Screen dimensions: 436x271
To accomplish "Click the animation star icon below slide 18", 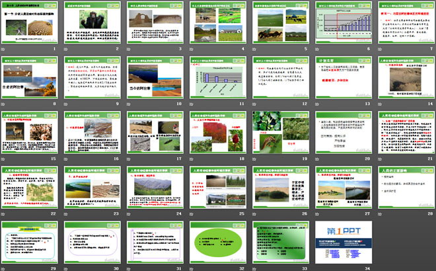I will pyautogui.click(x=192, y=159).
